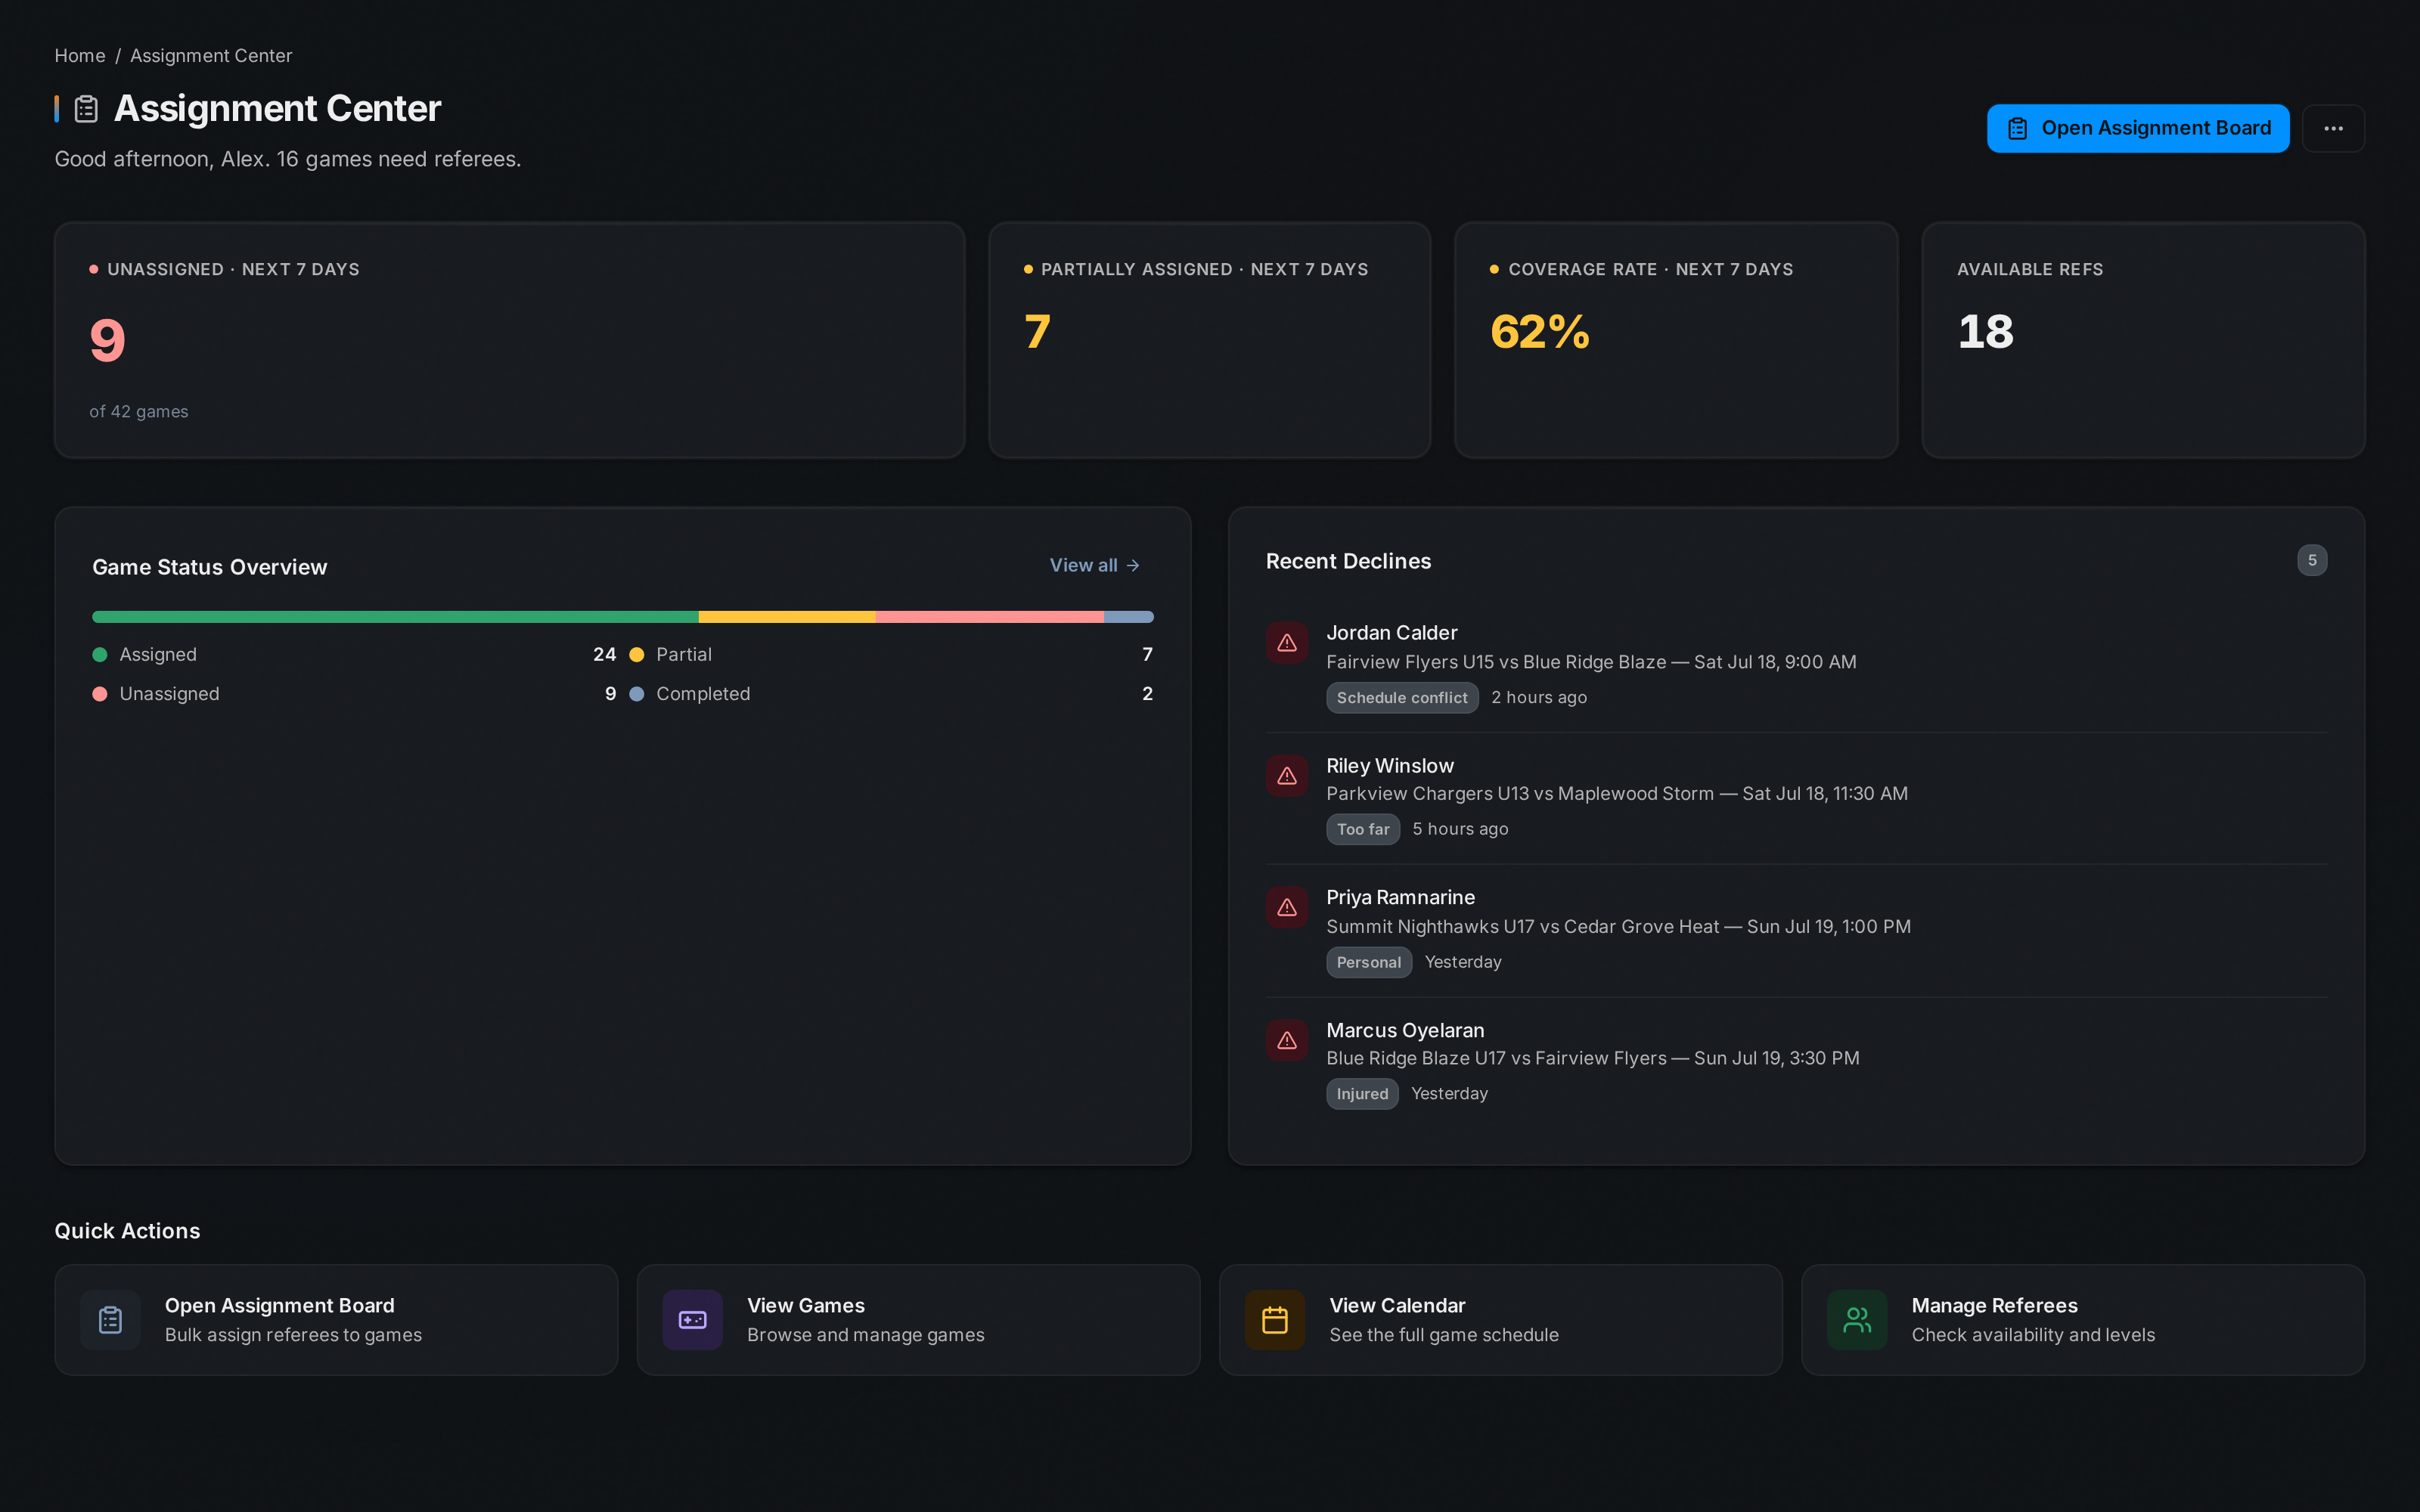Open the Manage Referees quick action card
Image resolution: width=2420 pixels, height=1512 pixels.
point(2083,1320)
